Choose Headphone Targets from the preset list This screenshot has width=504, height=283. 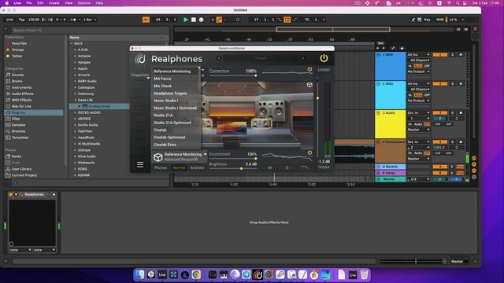(170, 94)
